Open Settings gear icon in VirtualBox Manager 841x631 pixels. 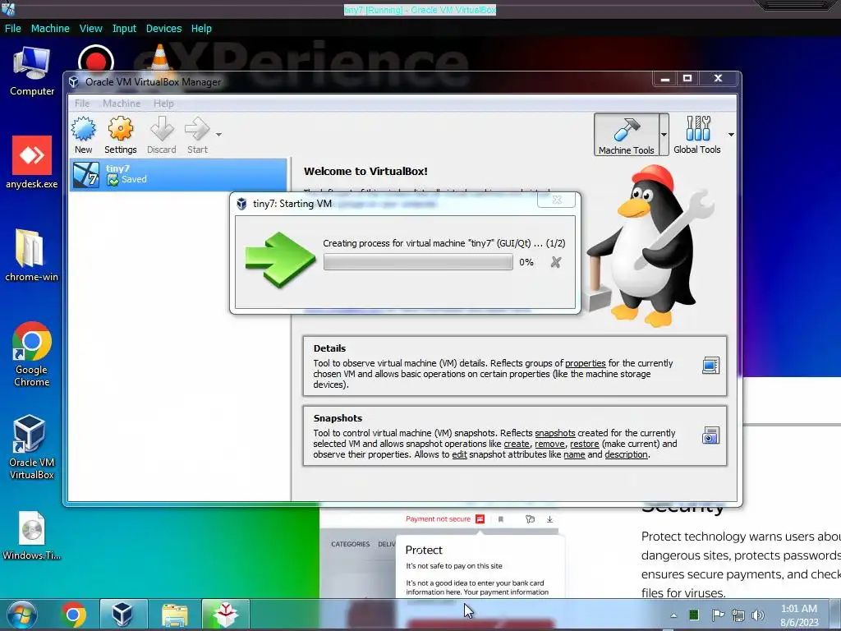[x=120, y=136]
